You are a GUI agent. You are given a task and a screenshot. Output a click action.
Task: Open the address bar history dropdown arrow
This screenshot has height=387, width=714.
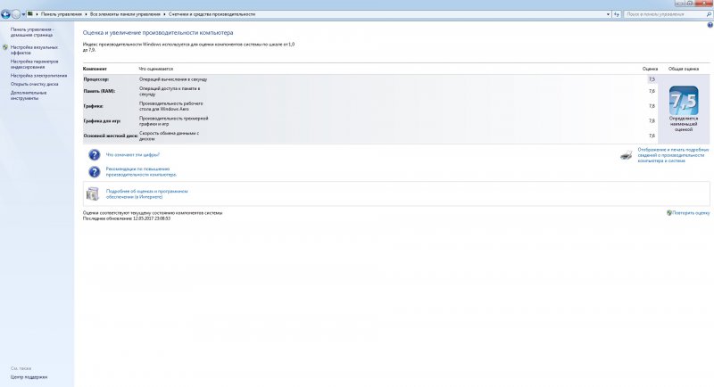608,14
